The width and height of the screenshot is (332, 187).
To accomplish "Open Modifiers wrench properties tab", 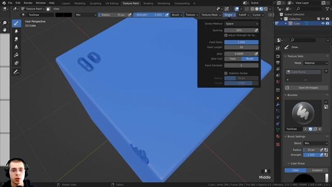I will (278, 104).
